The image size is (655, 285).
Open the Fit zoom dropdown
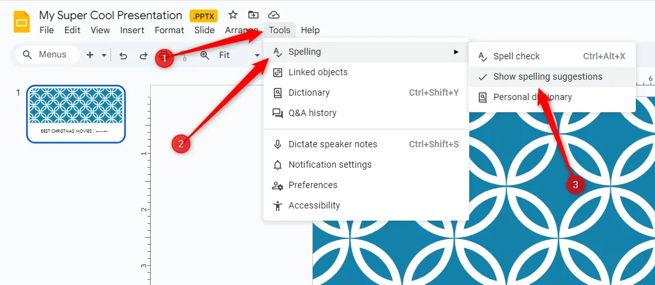click(x=239, y=55)
